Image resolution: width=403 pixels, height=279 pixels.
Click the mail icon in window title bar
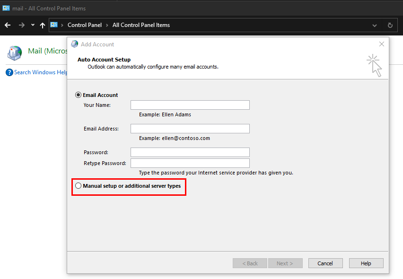tap(6, 8)
